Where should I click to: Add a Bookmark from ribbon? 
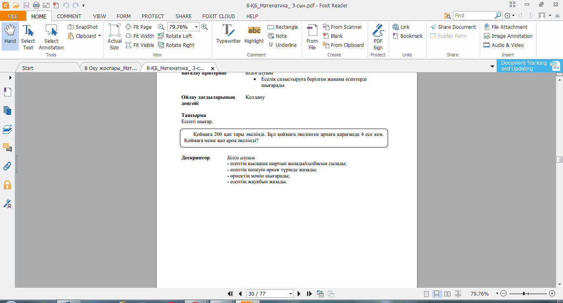408,36
